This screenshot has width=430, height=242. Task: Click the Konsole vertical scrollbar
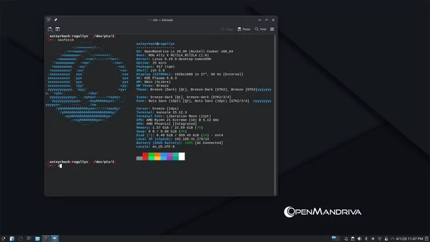click(x=275, y=115)
